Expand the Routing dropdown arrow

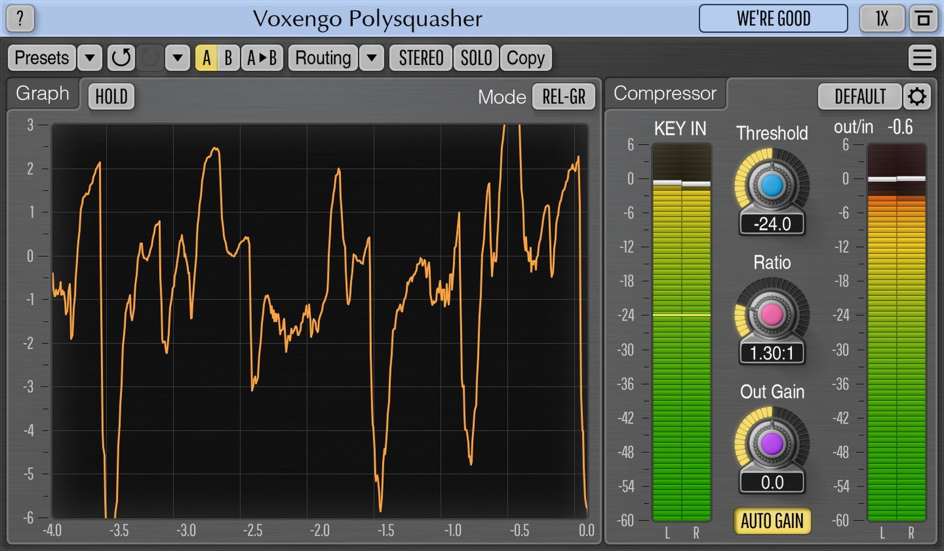[371, 57]
